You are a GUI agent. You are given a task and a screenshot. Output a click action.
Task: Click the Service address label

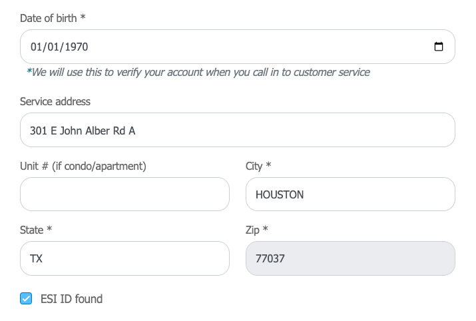[55, 101]
